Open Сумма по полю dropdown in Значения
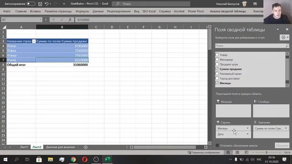 286,128
